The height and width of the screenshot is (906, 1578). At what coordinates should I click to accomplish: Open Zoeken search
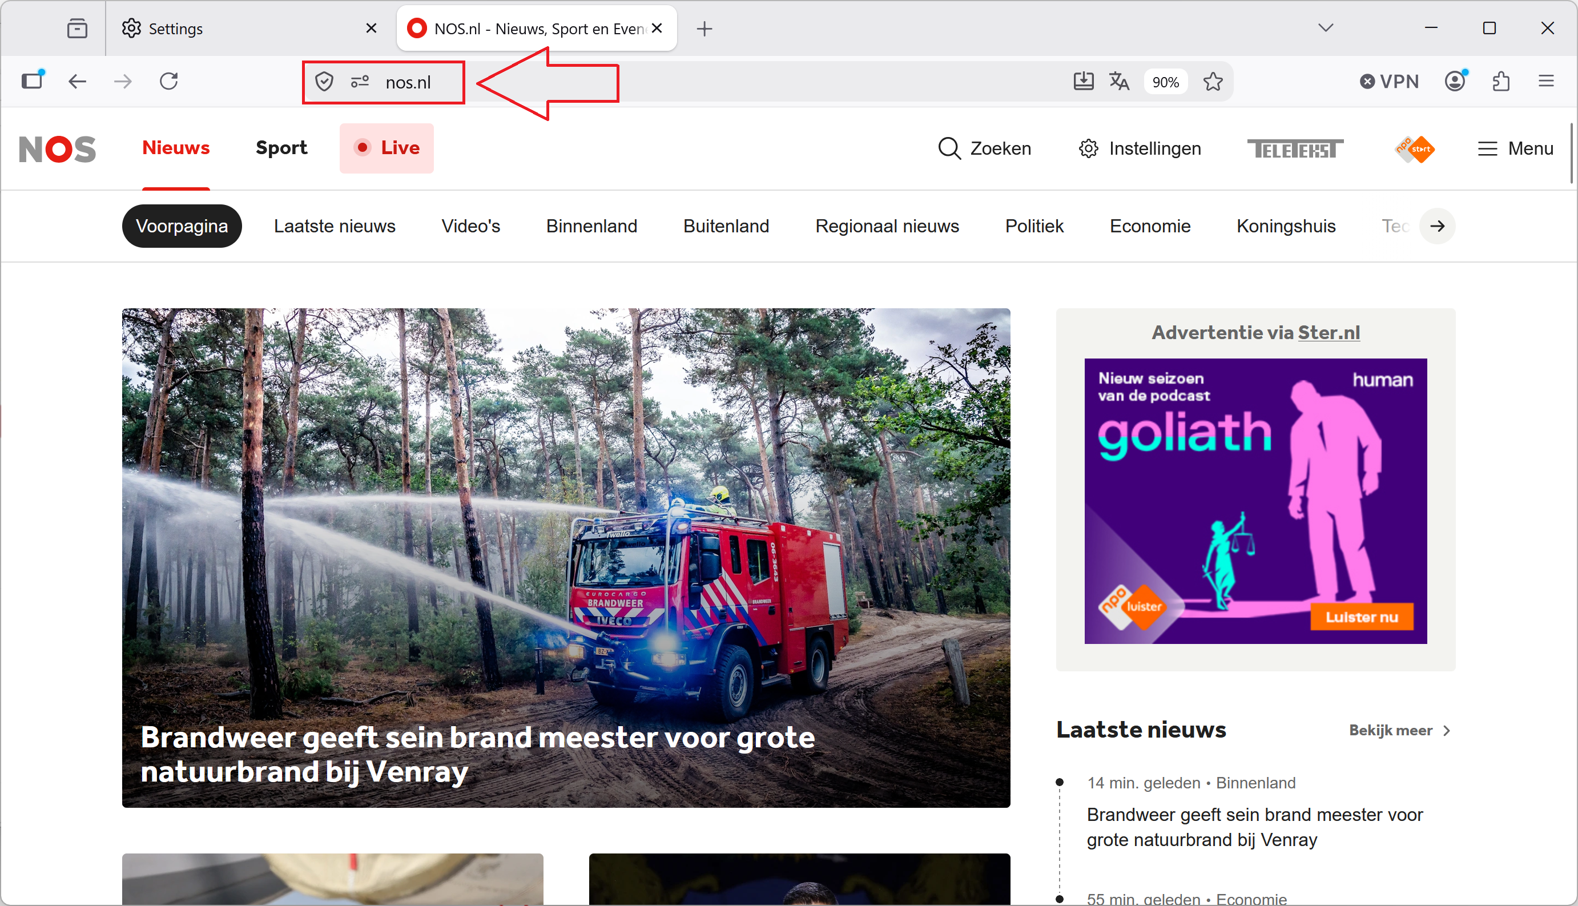(x=984, y=149)
